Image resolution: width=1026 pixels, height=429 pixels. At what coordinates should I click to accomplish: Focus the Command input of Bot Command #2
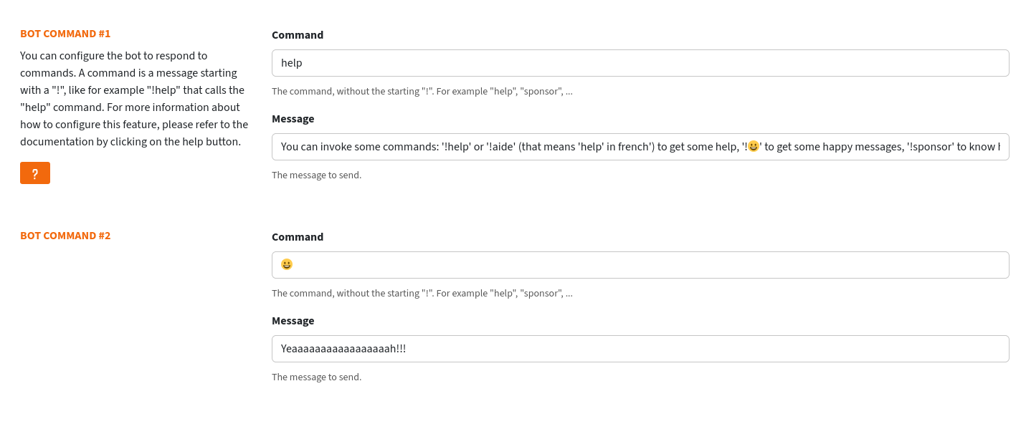[x=640, y=265]
